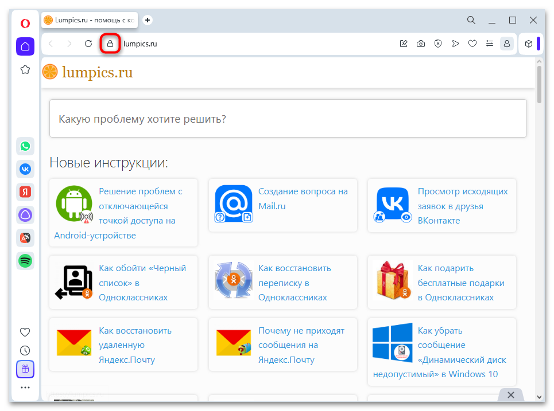Open the heart pinboards icon in sidebar
This screenshot has height=411, width=554.
pyautogui.click(x=25, y=332)
